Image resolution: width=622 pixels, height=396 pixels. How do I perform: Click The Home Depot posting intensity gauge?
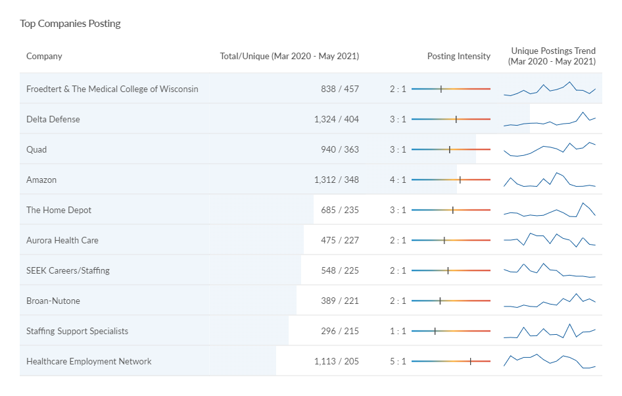(451, 210)
